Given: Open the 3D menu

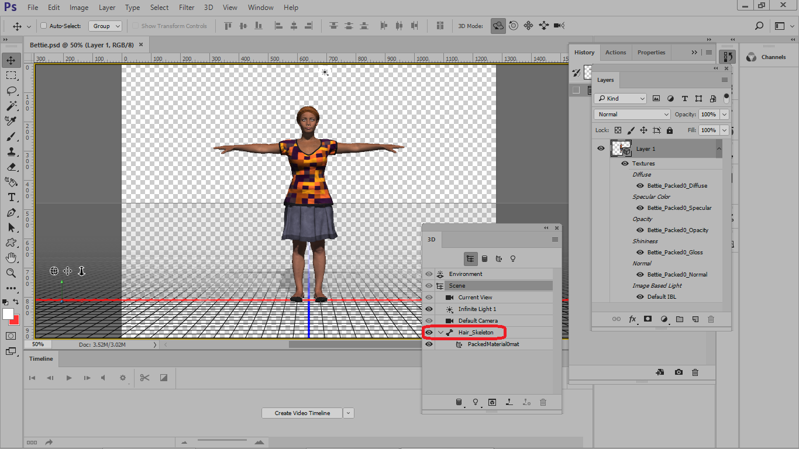Looking at the screenshot, I should click(x=208, y=8).
